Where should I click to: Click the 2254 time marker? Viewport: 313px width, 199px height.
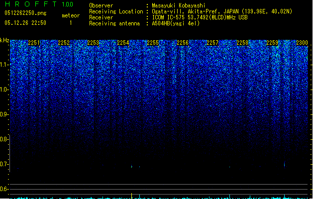(123, 43)
